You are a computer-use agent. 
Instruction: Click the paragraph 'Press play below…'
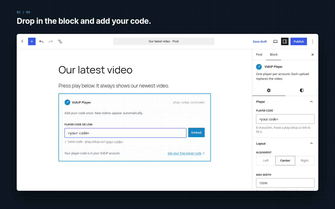(x=114, y=86)
